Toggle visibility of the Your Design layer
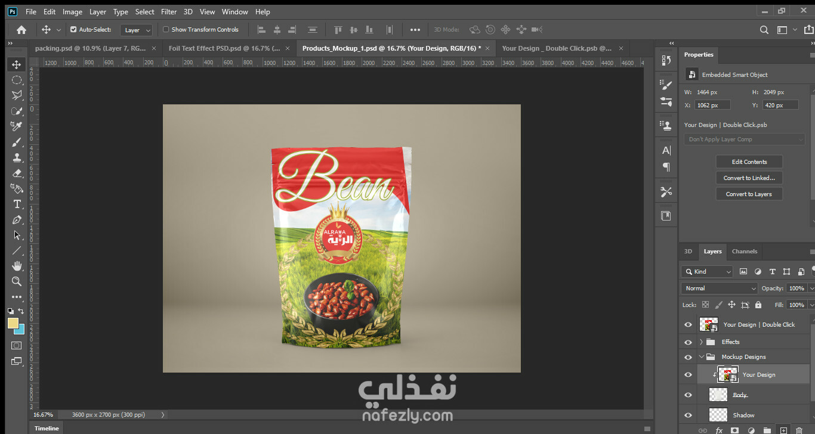The width and height of the screenshot is (815, 434). point(688,375)
